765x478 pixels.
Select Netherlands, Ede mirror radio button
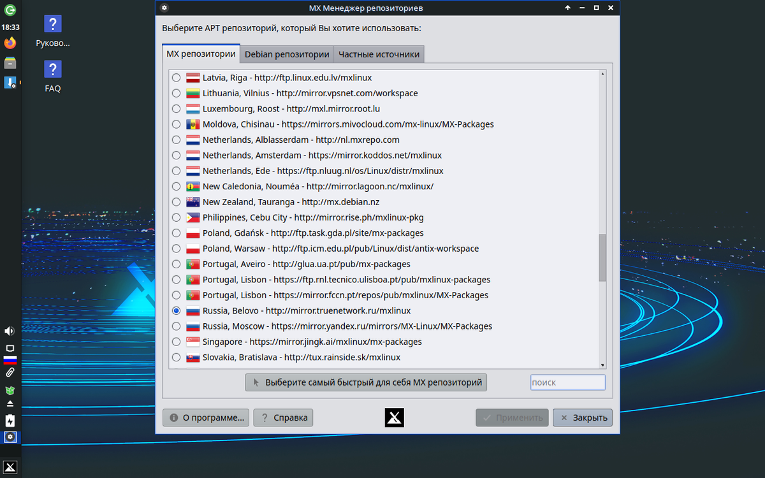[x=177, y=171]
